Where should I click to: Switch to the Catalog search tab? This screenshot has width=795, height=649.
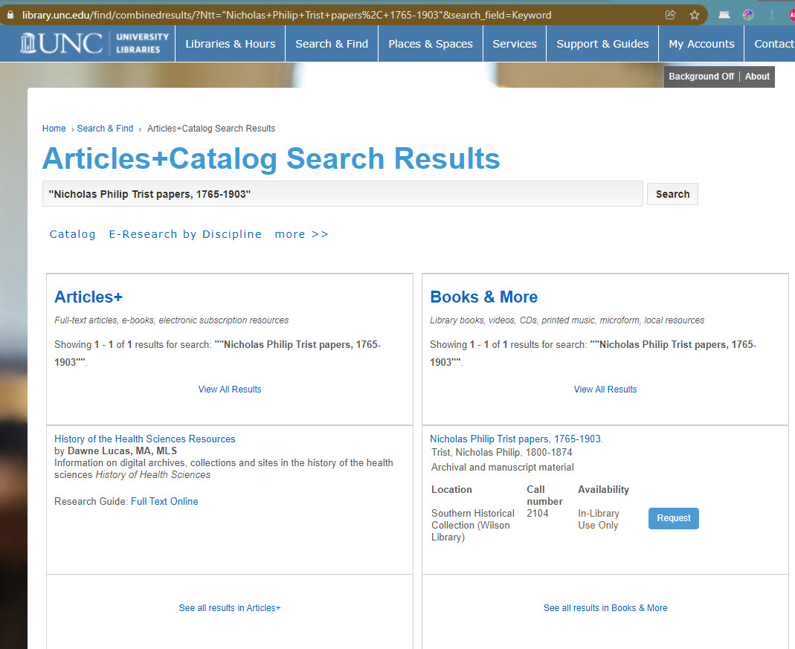point(72,234)
